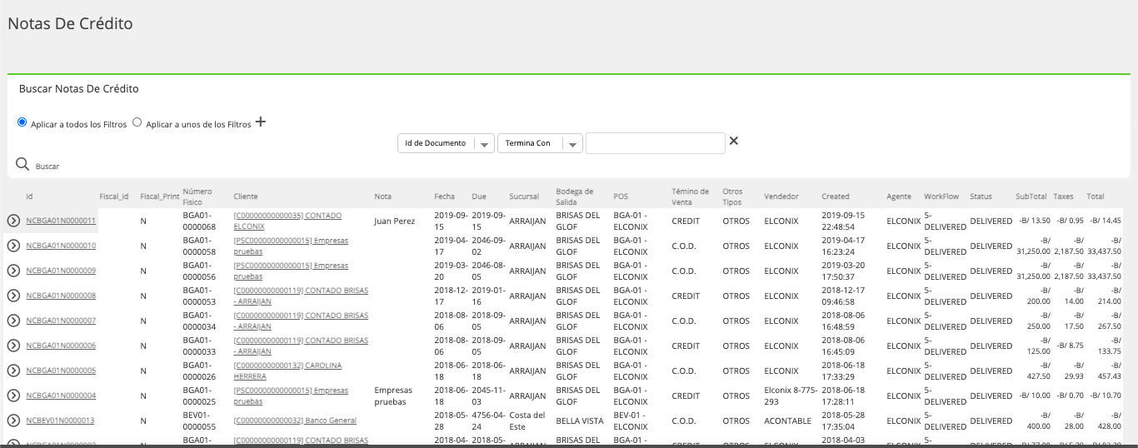1138x448 pixels.
Task: Click the 'Costa del Este' sucursal cell
Action: (x=527, y=421)
